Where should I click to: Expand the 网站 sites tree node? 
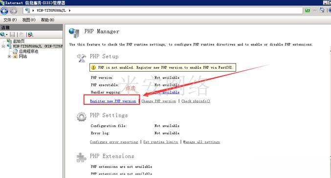[x=9, y=57]
